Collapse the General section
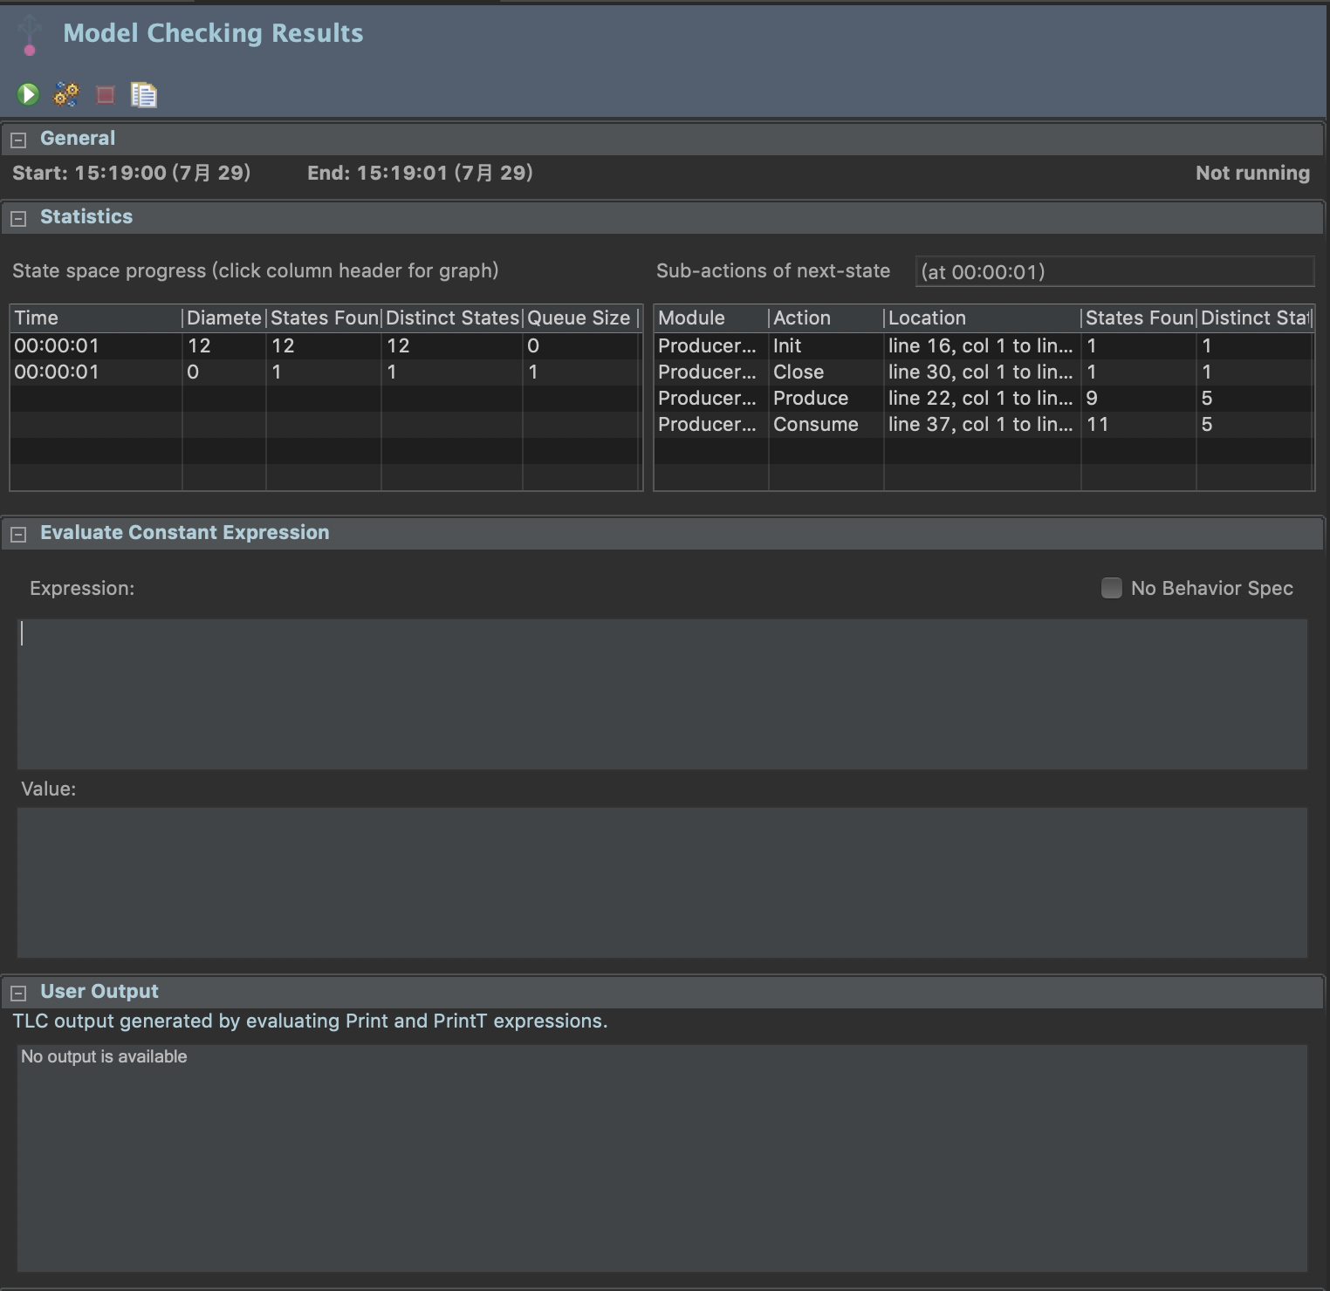 pos(18,140)
